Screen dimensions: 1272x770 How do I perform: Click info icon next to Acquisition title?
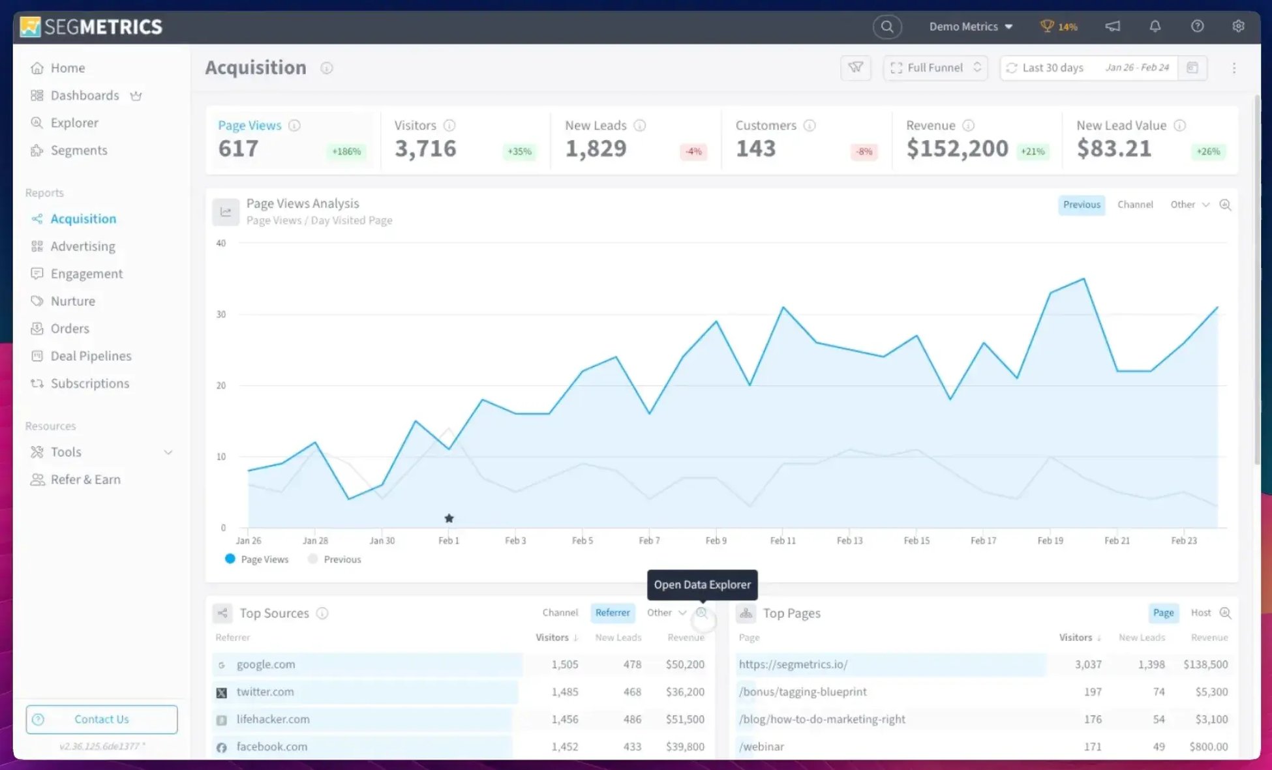click(x=327, y=68)
